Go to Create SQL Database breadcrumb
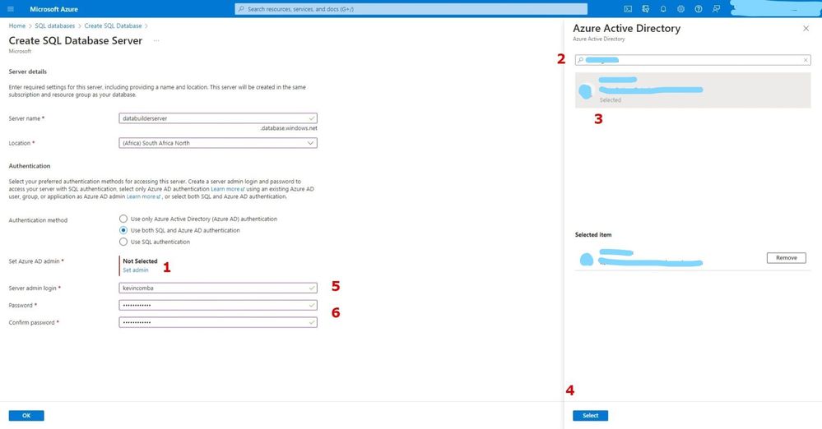This screenshot has width=822, height=429. pyautogui.click(x=114, y=25)
